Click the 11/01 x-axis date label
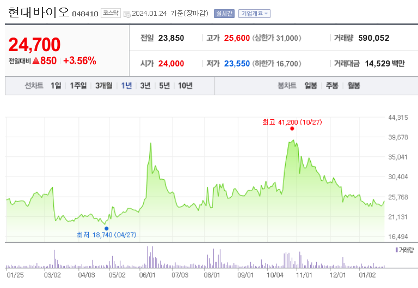The width and height of the screenshot is (418, 288). coord(304,275)
